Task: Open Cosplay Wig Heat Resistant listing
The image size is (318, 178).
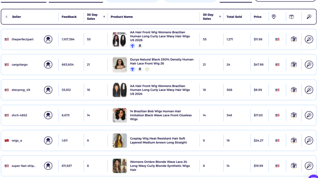Action: [x=158, y=140]
